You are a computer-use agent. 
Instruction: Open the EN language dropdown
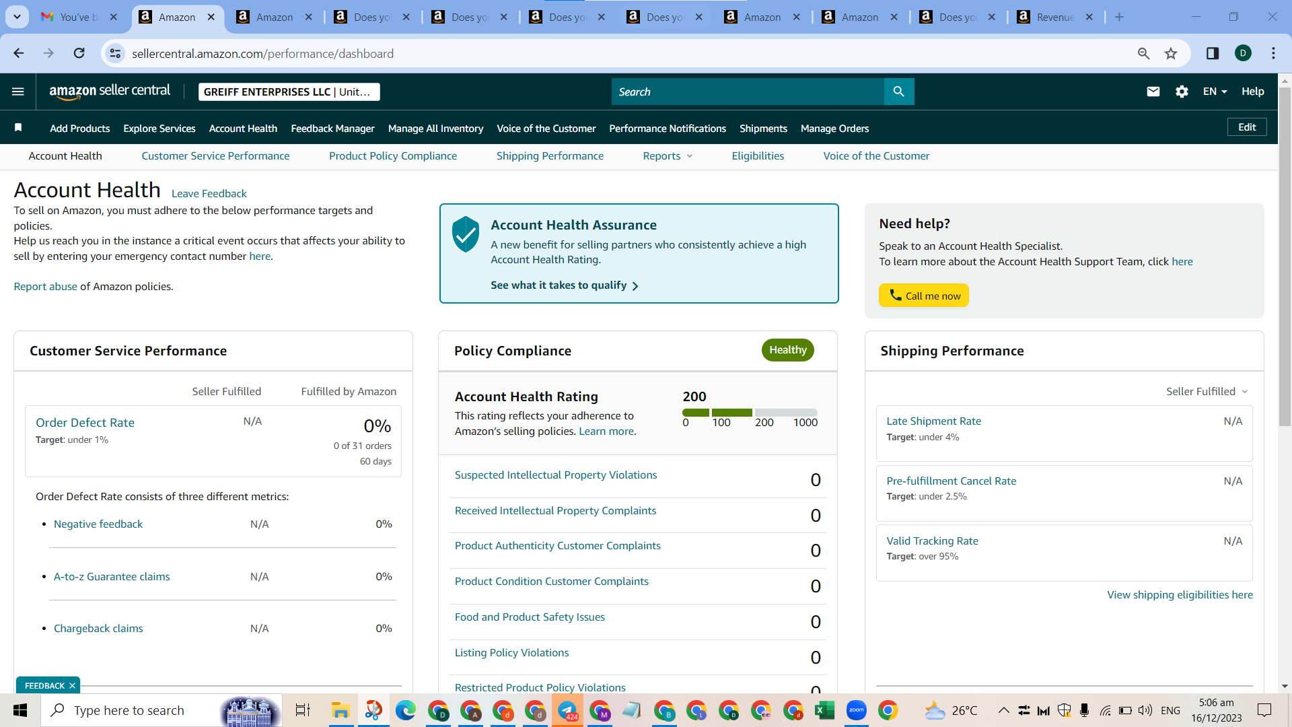pos(1215,92)
